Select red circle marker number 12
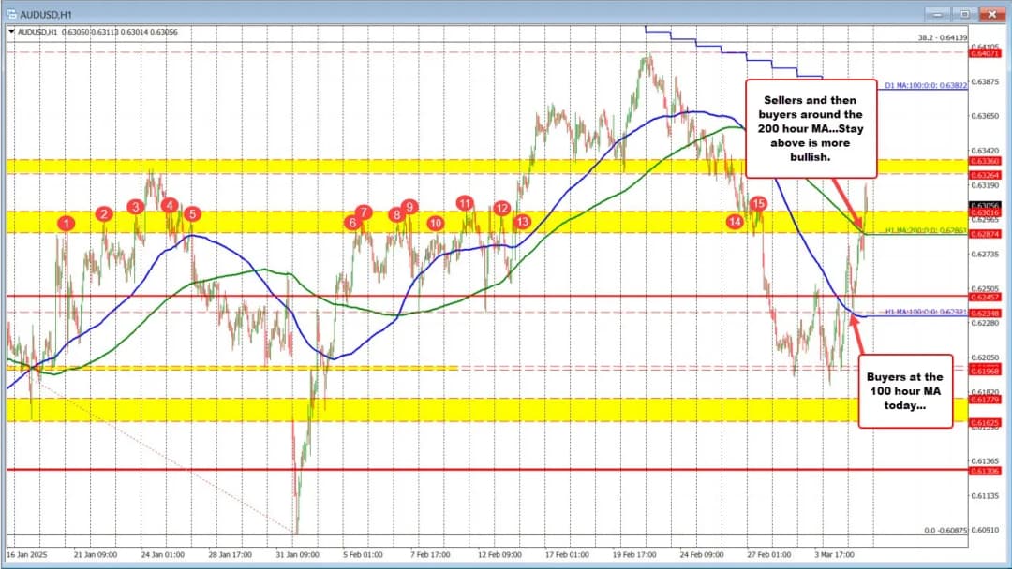 click(502, 208)
